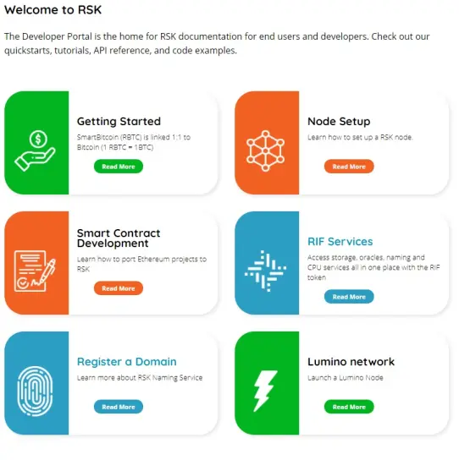This screenshot has height=460, width=459.
Task: Open Read More under Getting Started
Action: (119, 167)
